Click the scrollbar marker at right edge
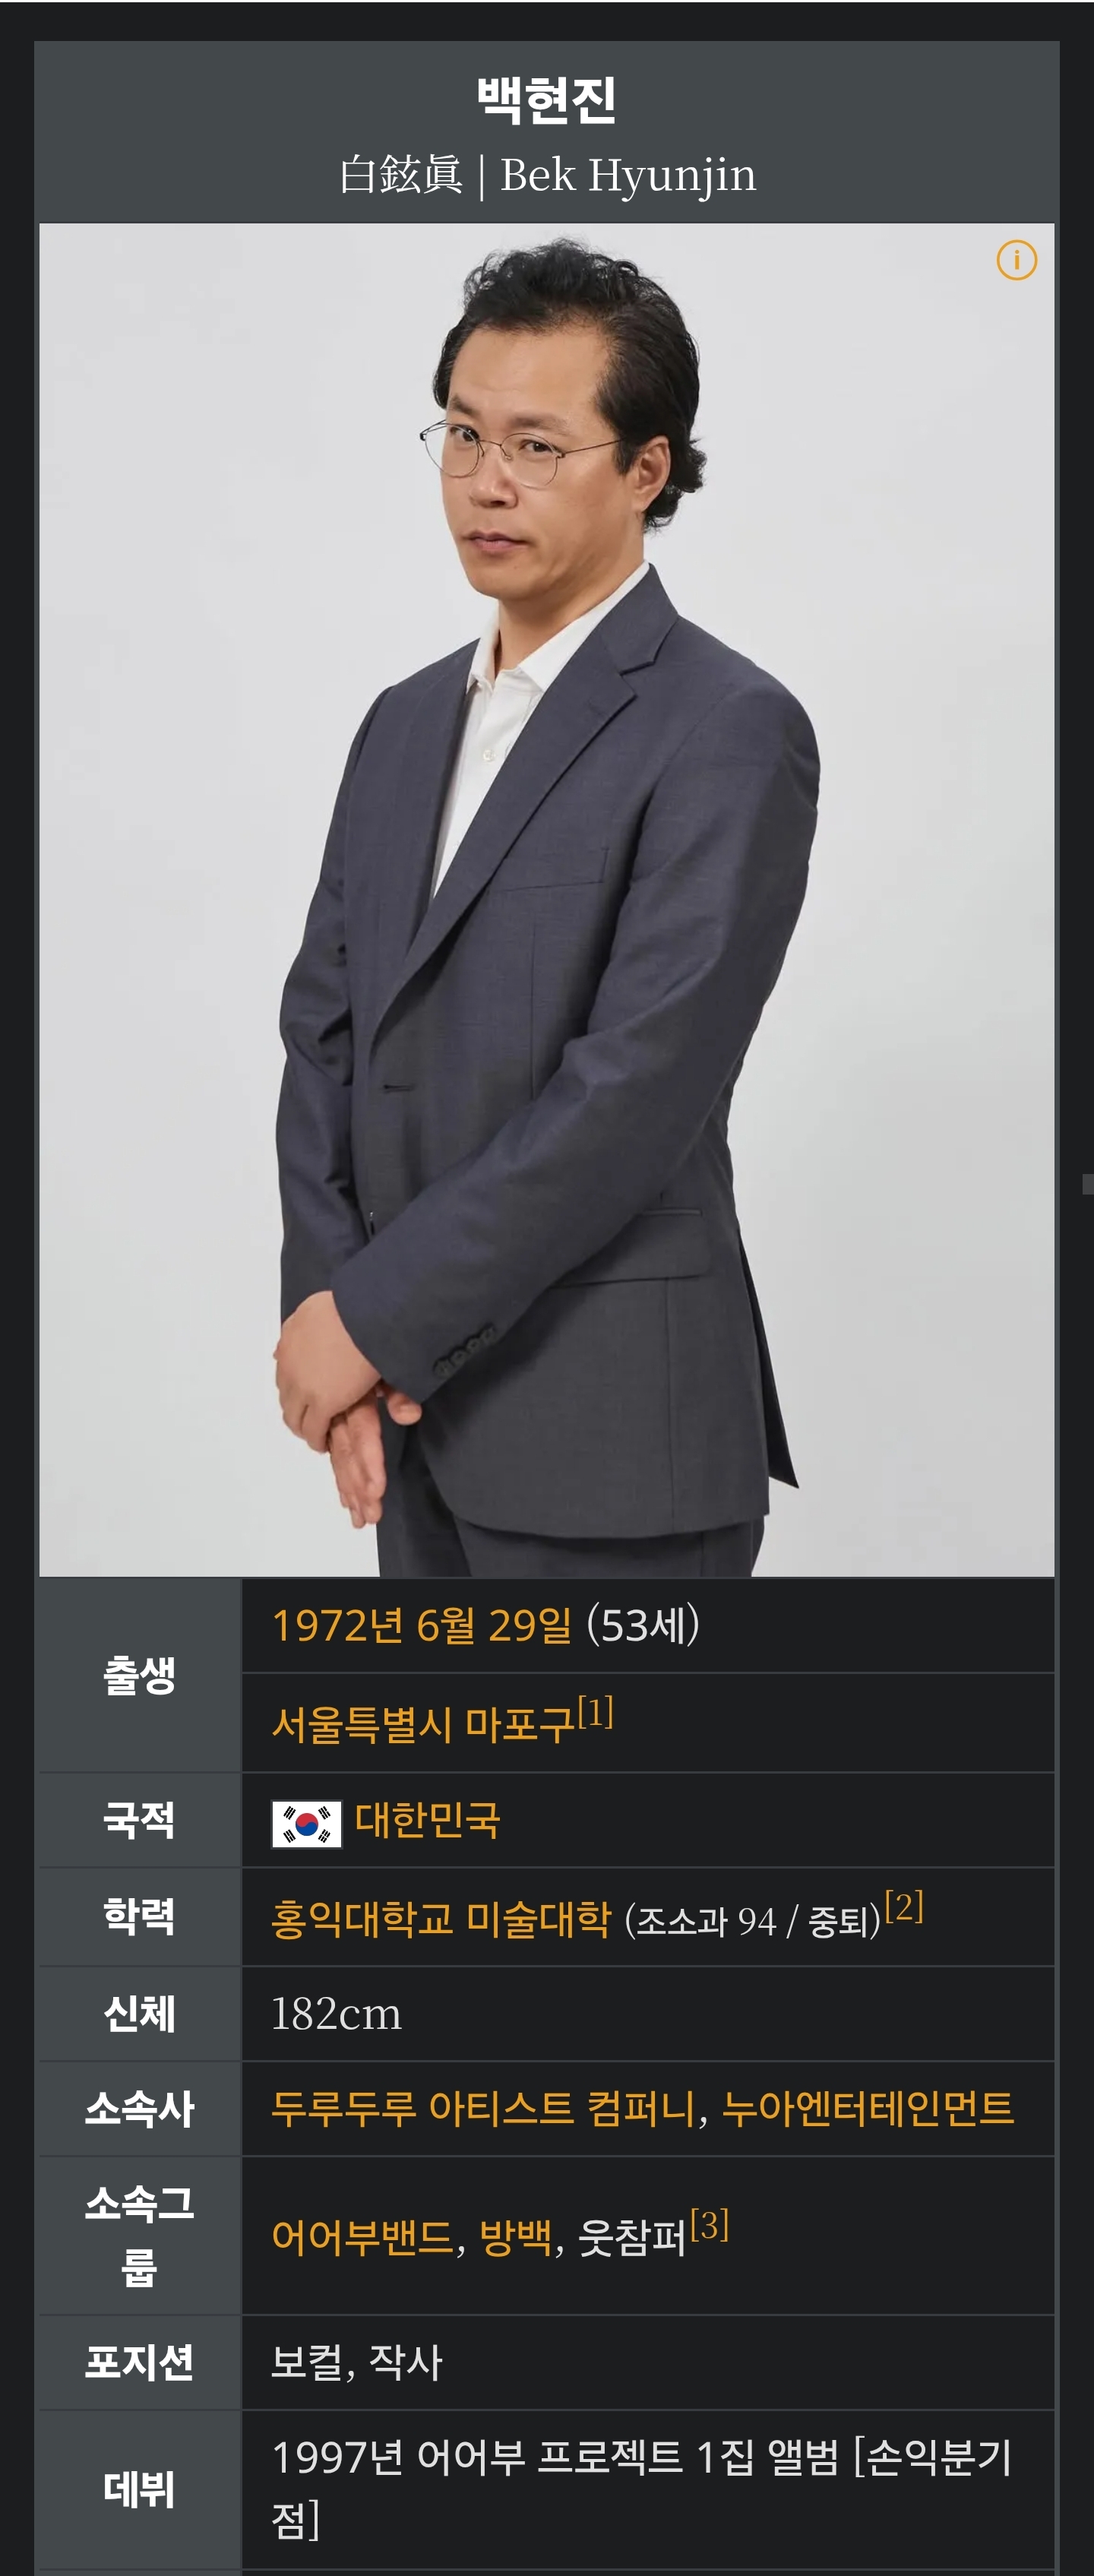 pyautogui.click(x=1088, y=1184)
